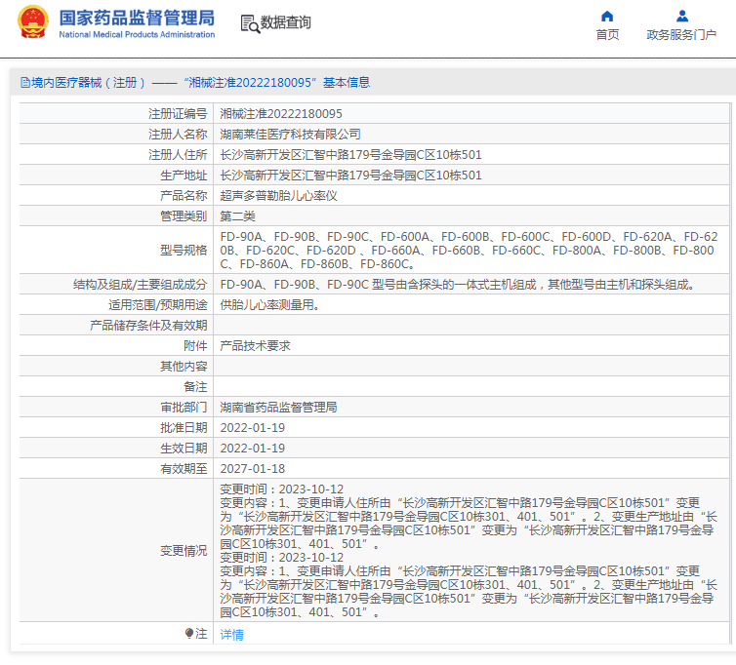Click the 首页 home icon

click(x=607, y=17)
